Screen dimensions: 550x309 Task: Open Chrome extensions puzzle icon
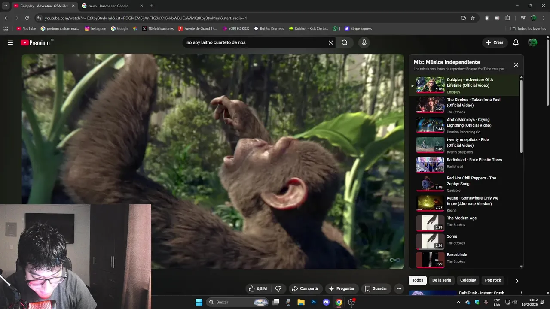(x=507, y=18)
